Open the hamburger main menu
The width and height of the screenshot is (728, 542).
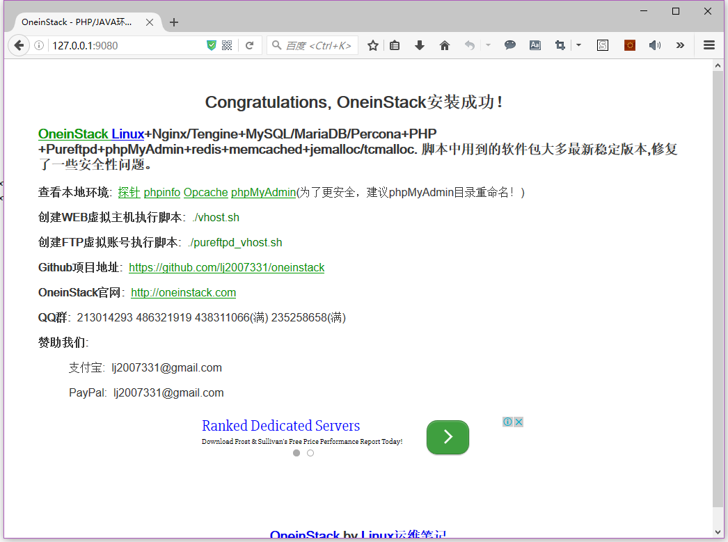pos(709,45)
